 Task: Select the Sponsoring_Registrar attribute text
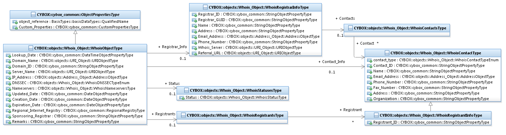(77, 116)
